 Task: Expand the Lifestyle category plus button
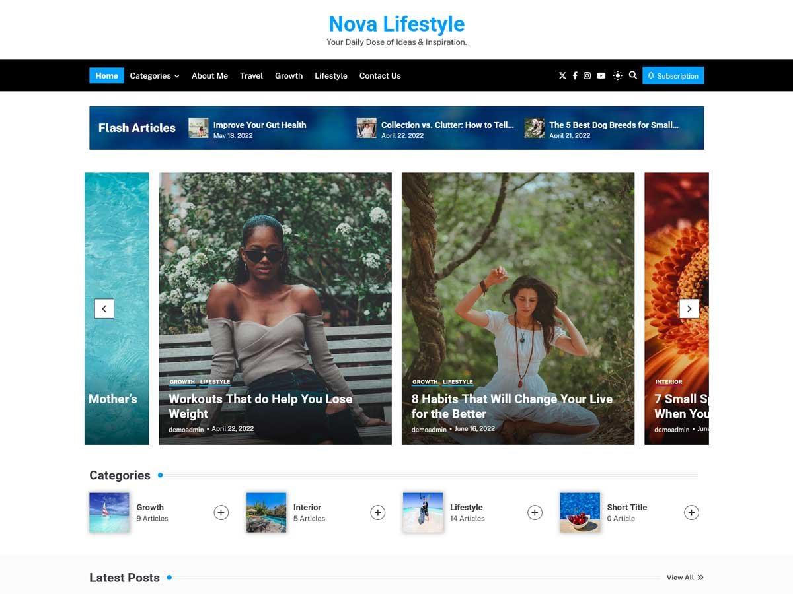click(535, 513)
